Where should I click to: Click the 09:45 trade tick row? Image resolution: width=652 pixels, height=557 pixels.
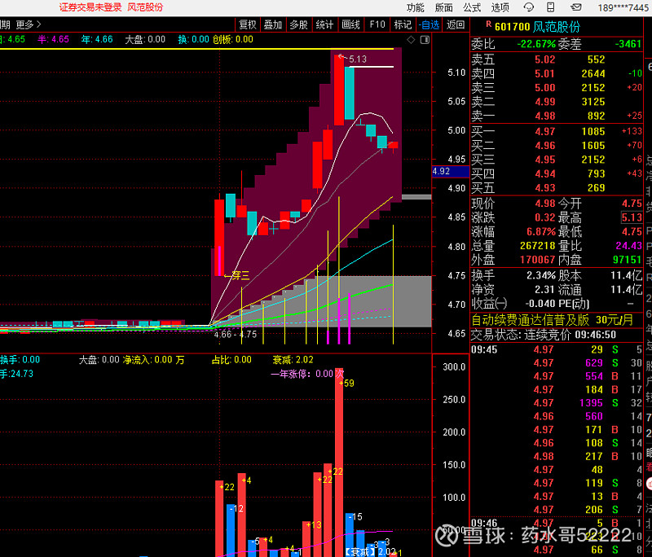click(x=557, y=349)
